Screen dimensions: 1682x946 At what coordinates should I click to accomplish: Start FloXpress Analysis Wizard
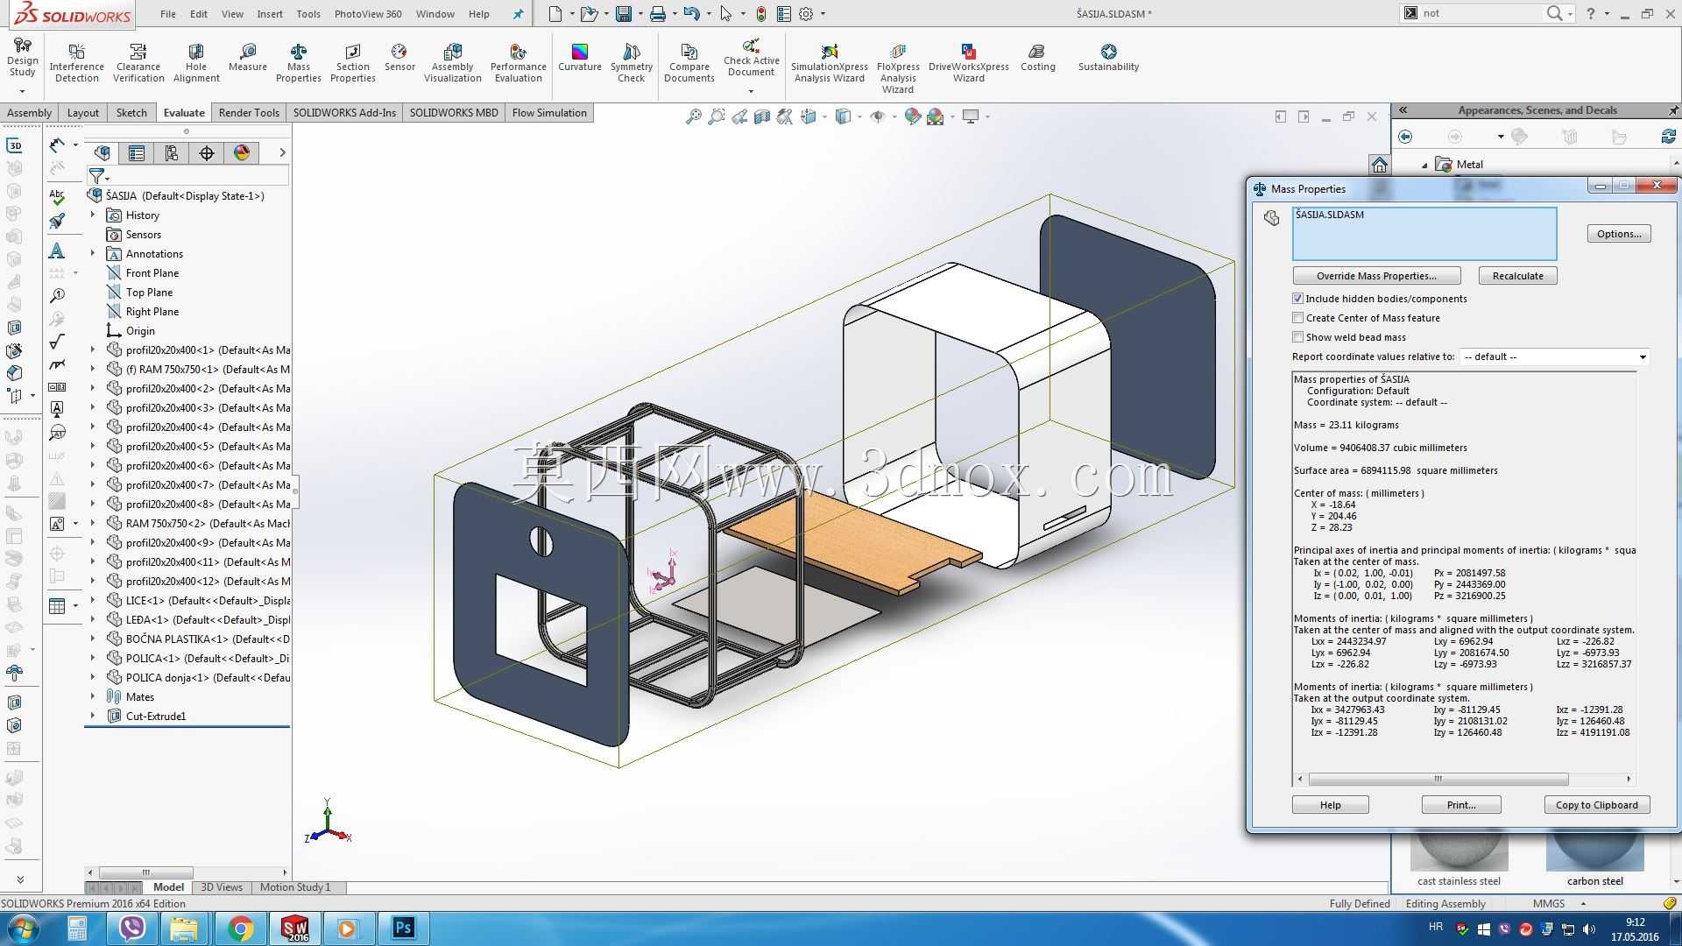898,68
